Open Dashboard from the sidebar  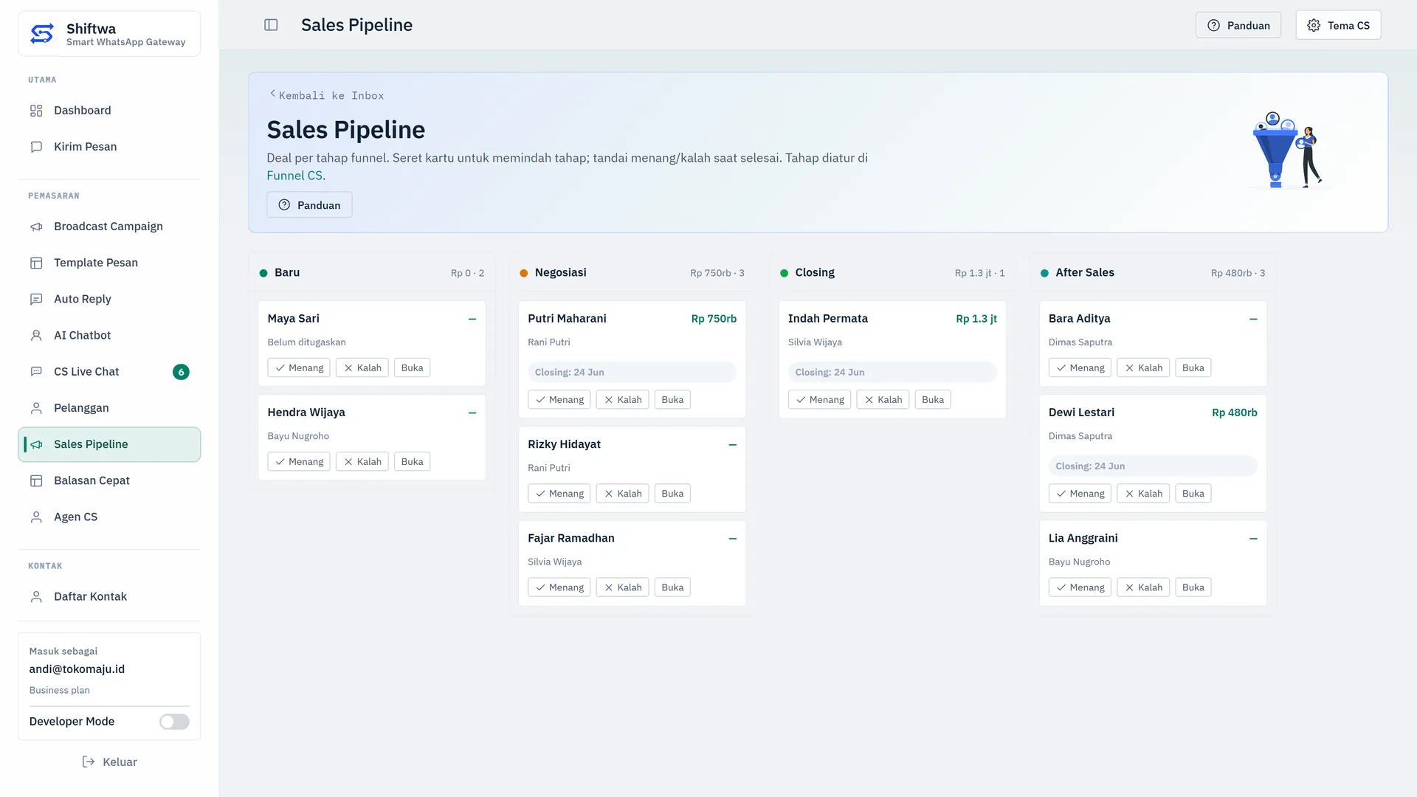109,111
